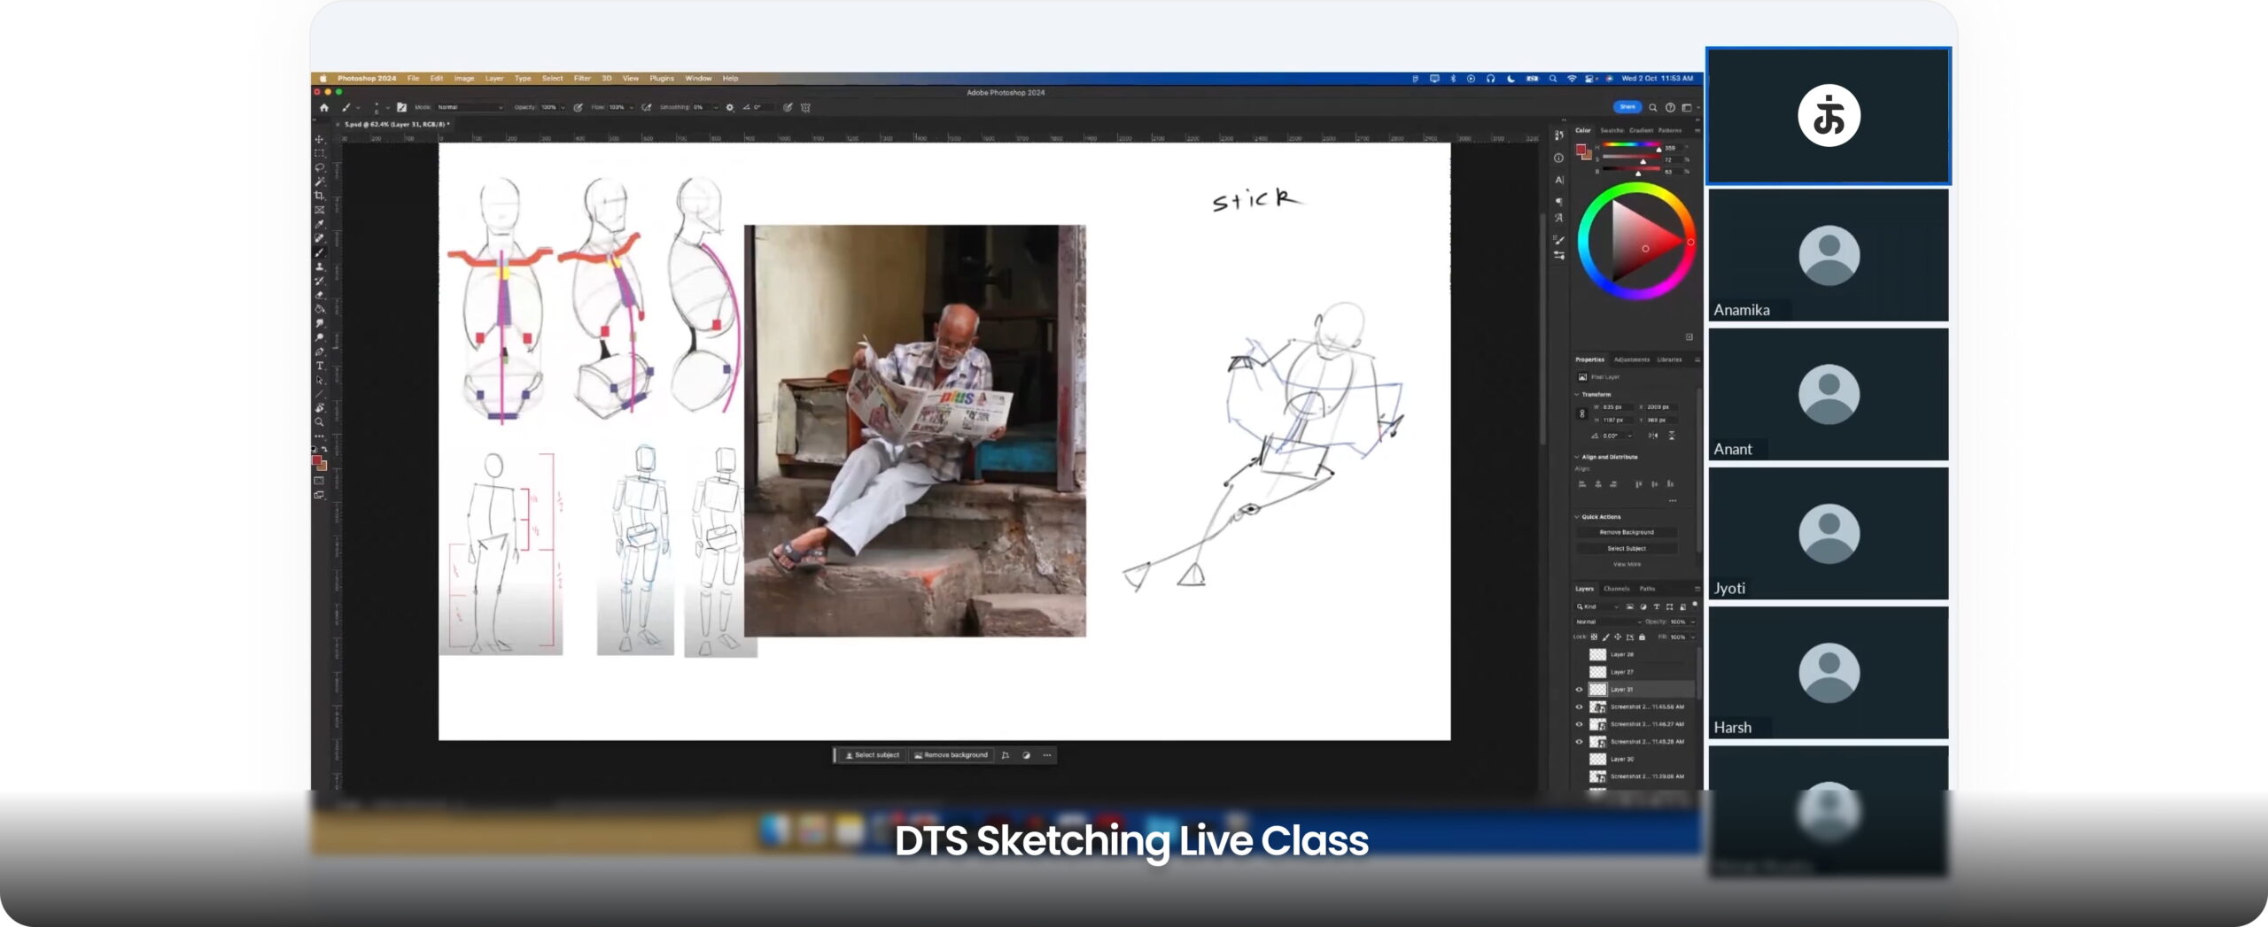Open the Filter menu
The width and height of the screenshot is (2268, 927).
tap(582, 78)
